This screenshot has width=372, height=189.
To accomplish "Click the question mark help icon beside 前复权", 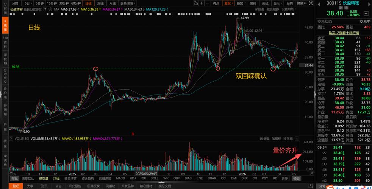I will [x=45, y=9].
